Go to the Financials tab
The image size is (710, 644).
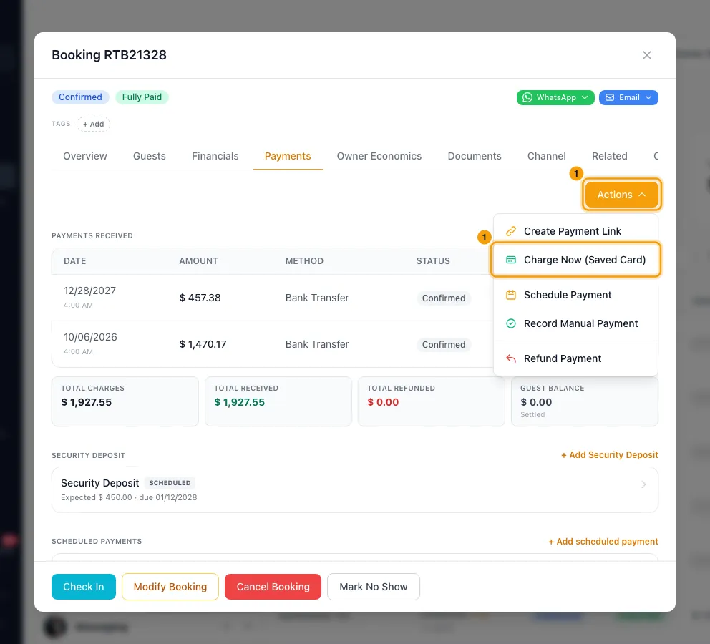point(215,156)
